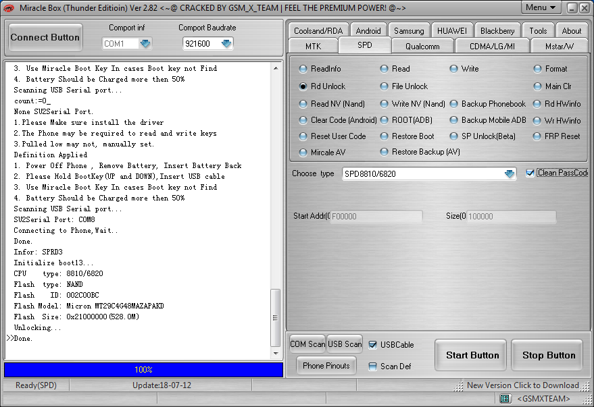Enable the Scan Def checkbox

click(373, 366)
